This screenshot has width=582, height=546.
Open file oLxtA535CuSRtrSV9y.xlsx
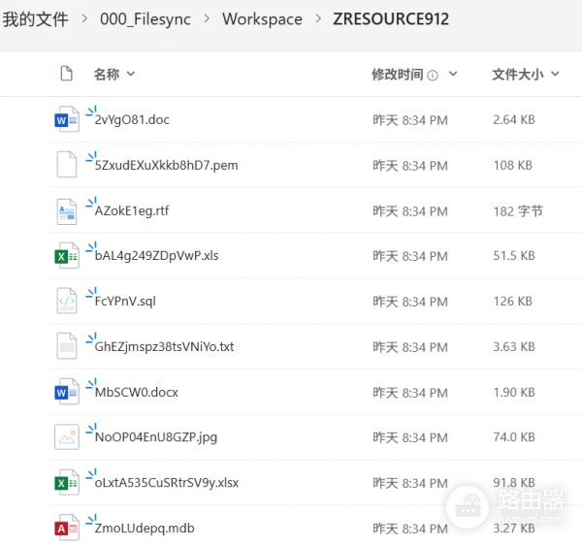(166, 483)
